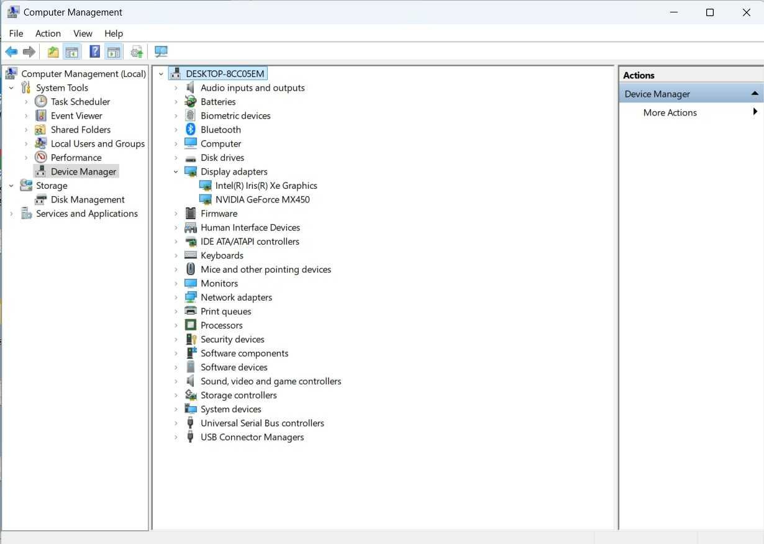This screenshot has height=544, width=764.
Task: Click the Event Viewer icon
Action: click(x=41, y=116)
